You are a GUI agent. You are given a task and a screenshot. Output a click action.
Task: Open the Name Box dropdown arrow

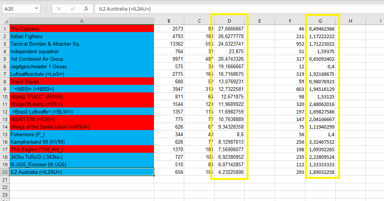(36, 9)
